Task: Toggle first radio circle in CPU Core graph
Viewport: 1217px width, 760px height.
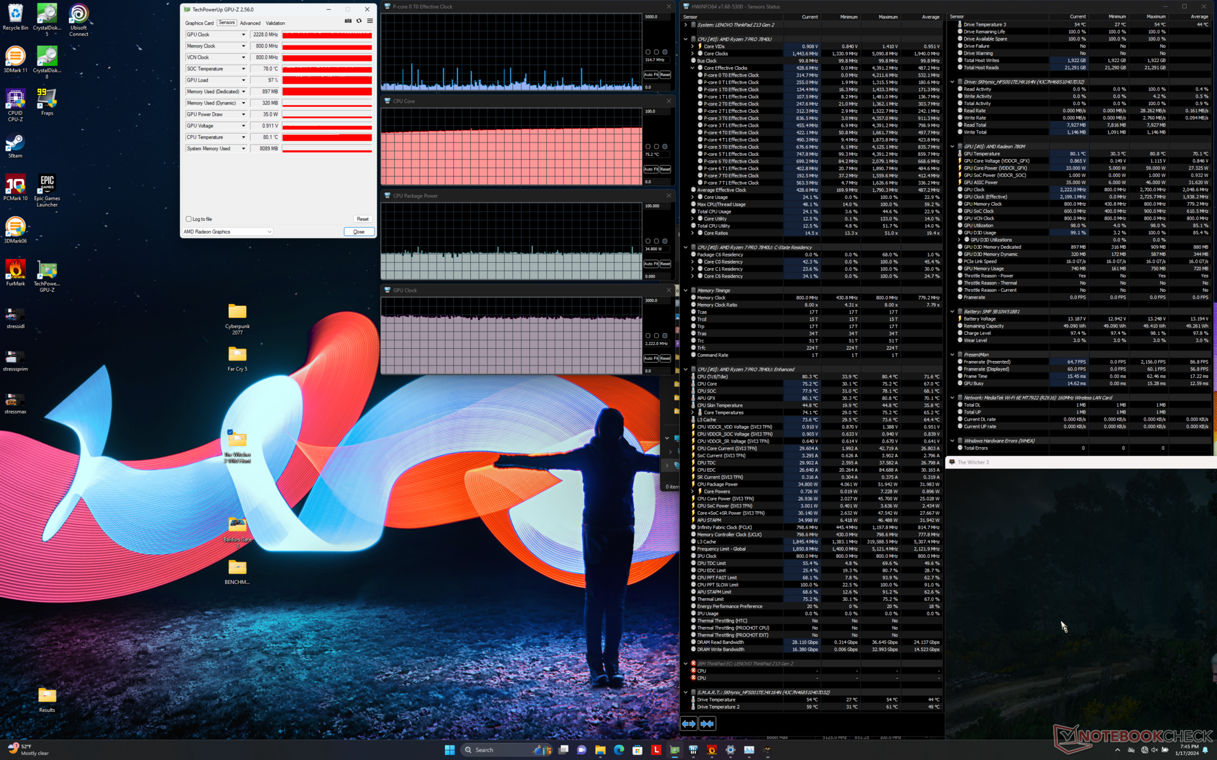Action: pos(648,146)
